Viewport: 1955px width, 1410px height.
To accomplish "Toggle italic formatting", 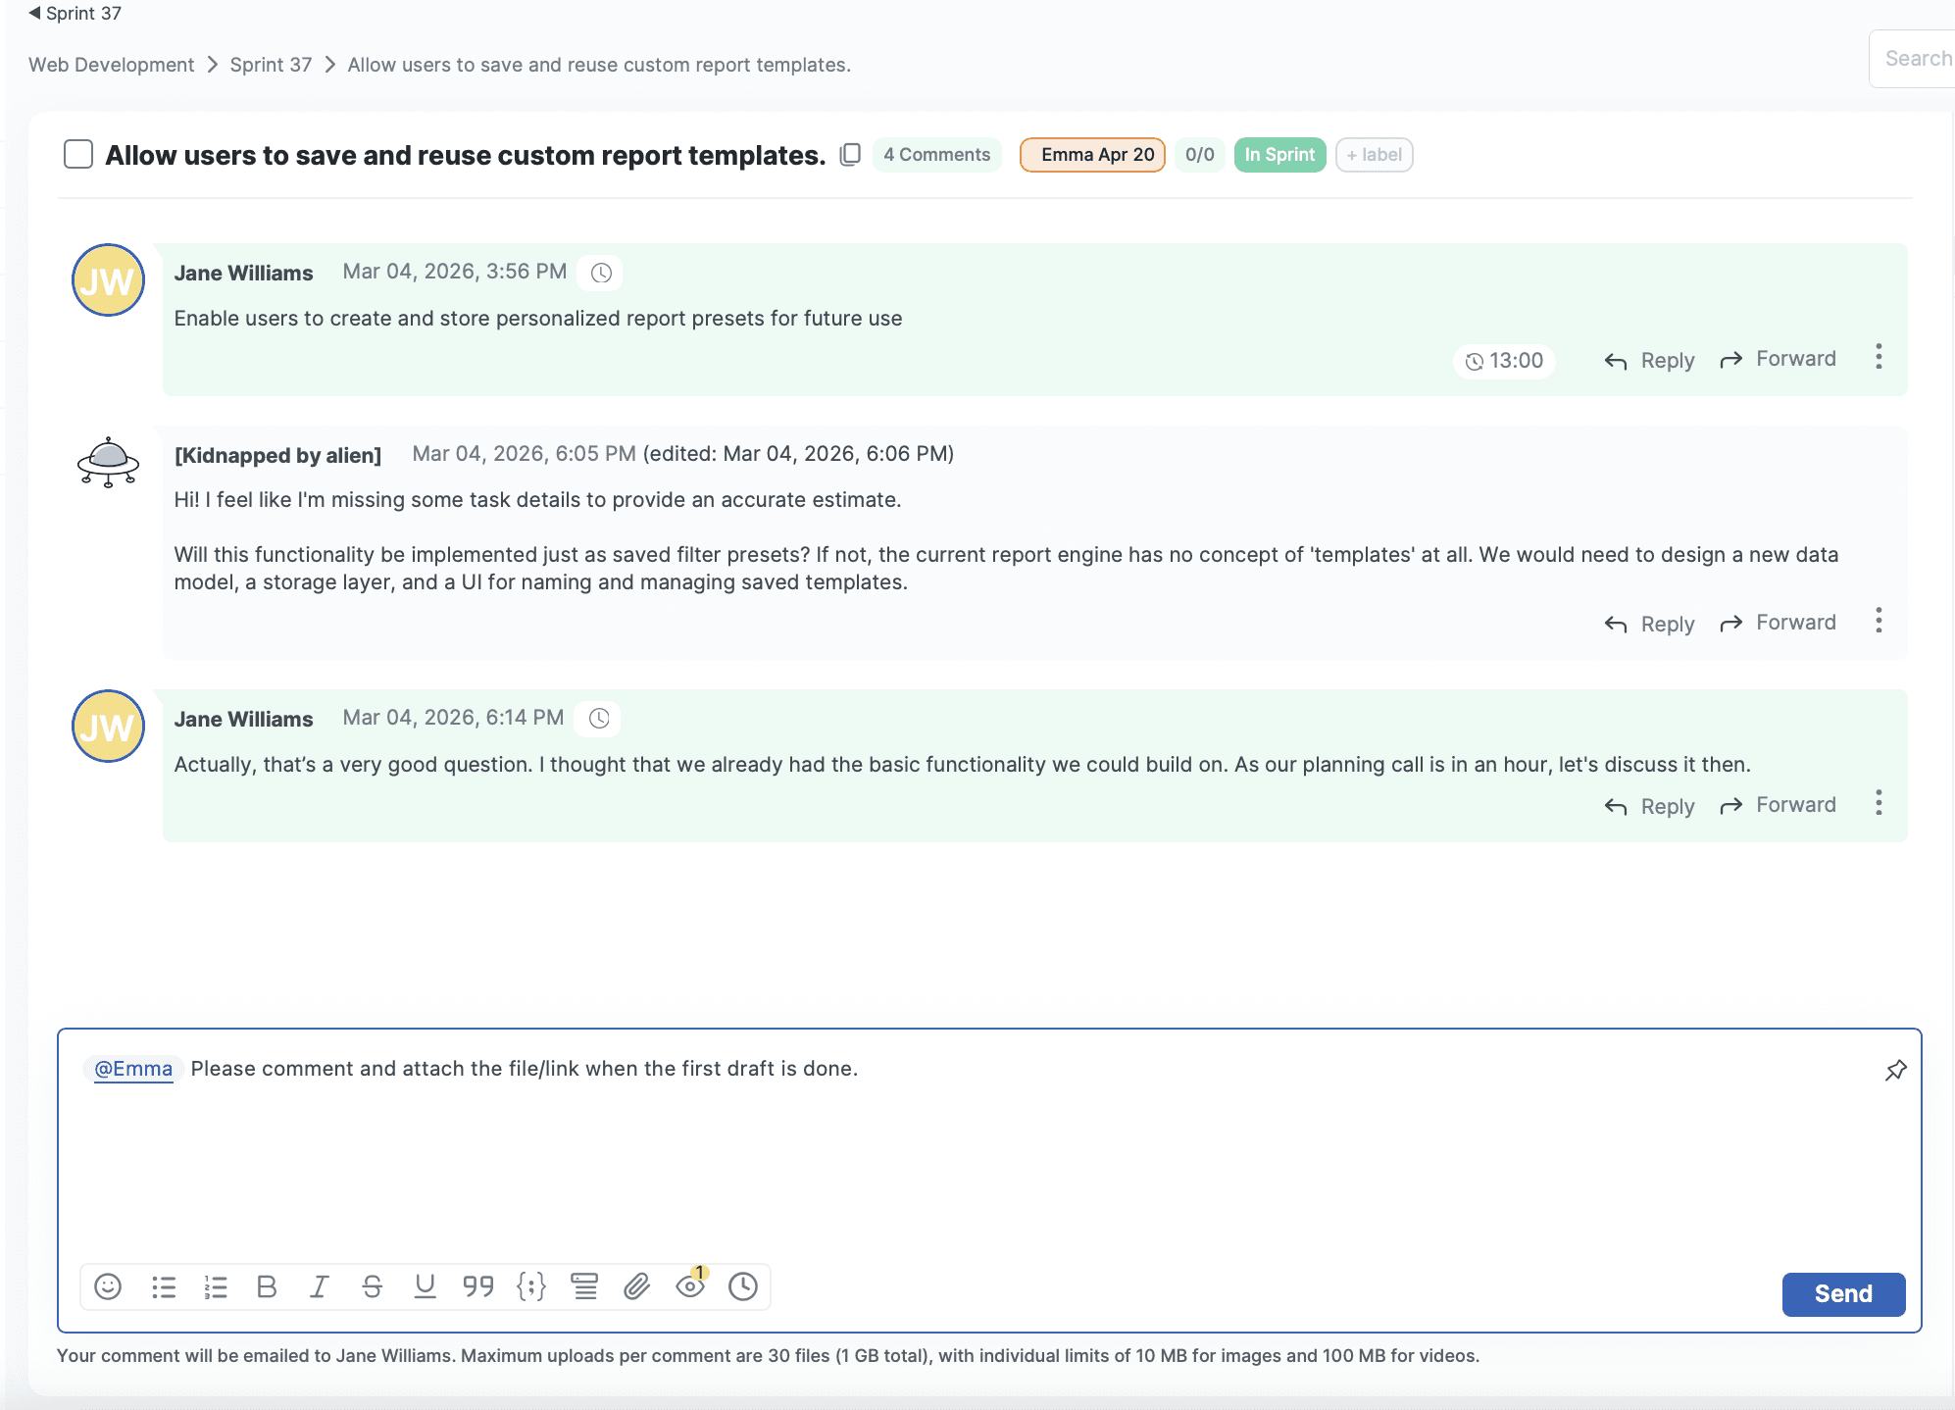I will 319,1286.
